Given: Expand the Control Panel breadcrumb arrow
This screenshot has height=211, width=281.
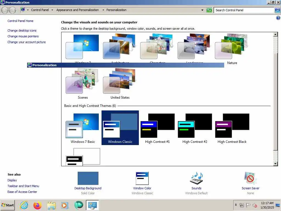Looking at the screenshot, I should [x=52, y=10].
